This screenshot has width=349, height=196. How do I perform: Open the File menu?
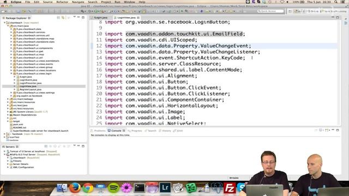[x=28, y=2]
